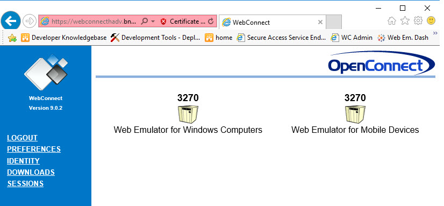Launch the Windows Computers 3270 mainframe icon
Screen dimensions: 444x206
188,114
